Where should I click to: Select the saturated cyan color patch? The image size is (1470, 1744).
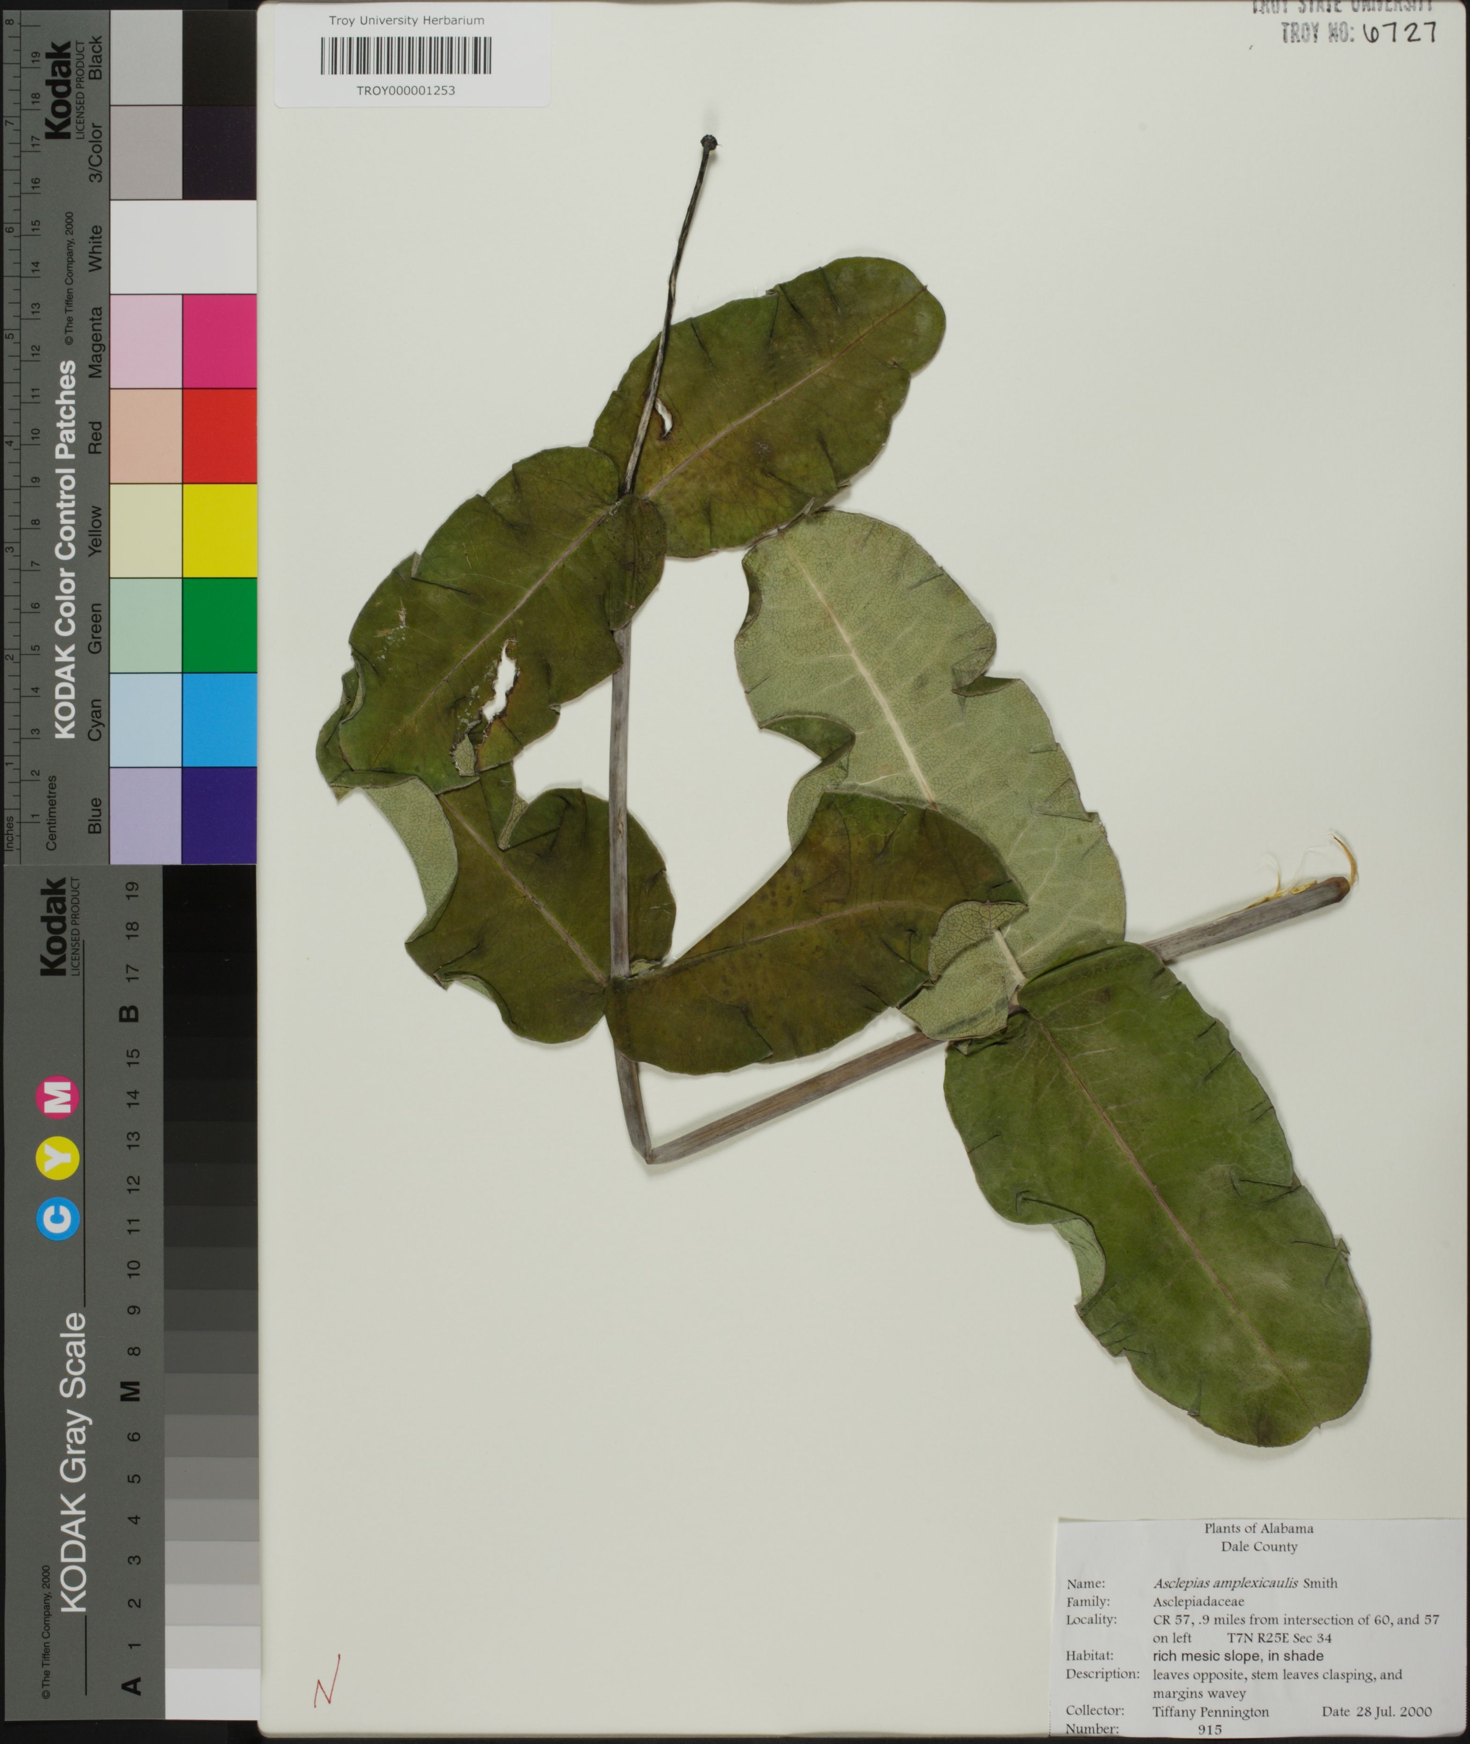click(219, 720)
